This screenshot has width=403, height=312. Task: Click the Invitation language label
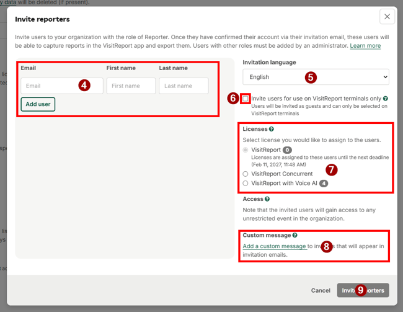tap(269, 62)
